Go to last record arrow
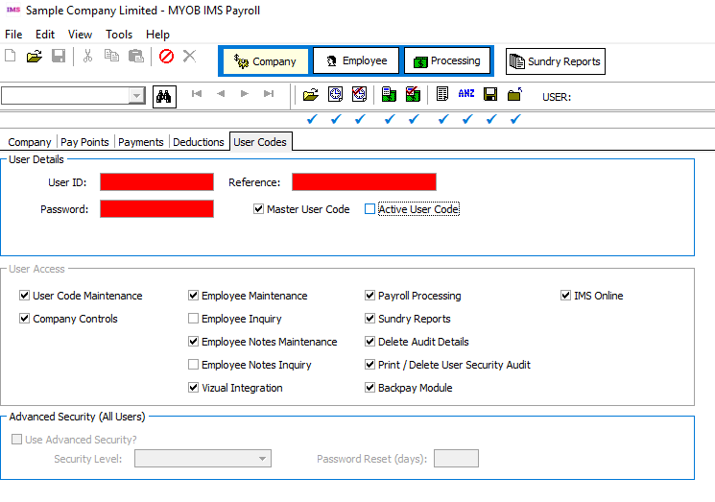The width and height of the screenshot is (715, 502). click(x=269, y=93)
